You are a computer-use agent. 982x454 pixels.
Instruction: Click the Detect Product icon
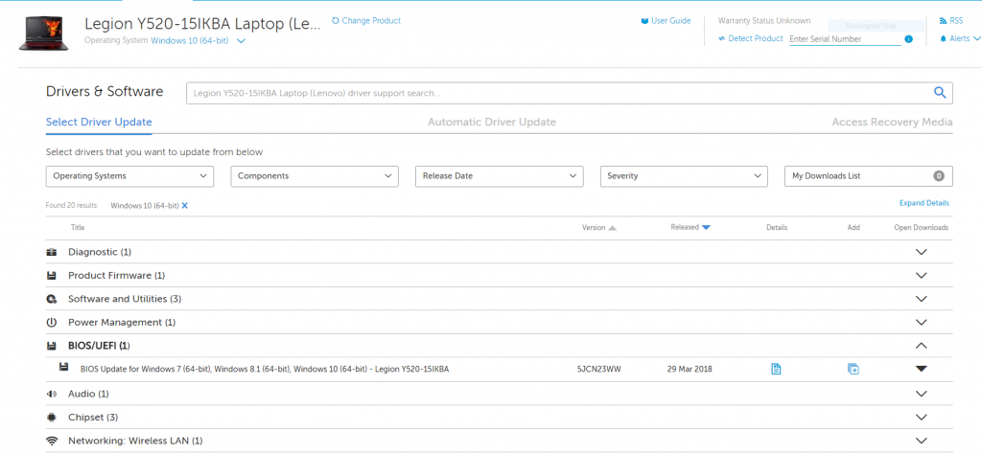point(721,38)
